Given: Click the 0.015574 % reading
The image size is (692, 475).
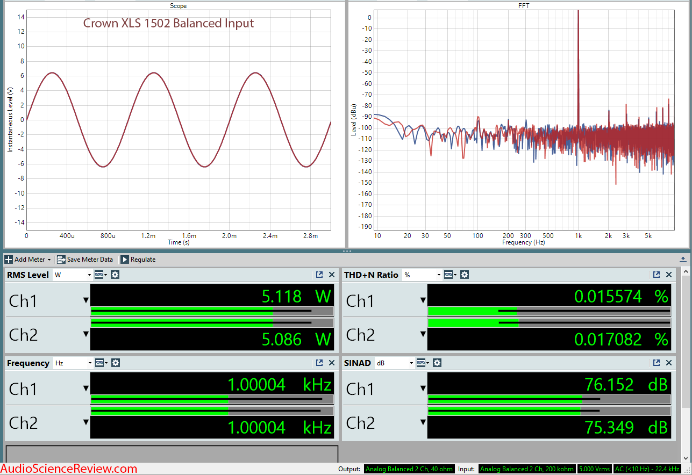Looking at the screenshot, I should coord(621,296).
